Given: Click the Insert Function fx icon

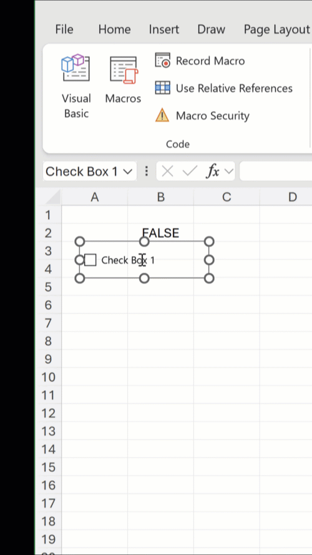Looking at the screenshot, I should point(213,172).
